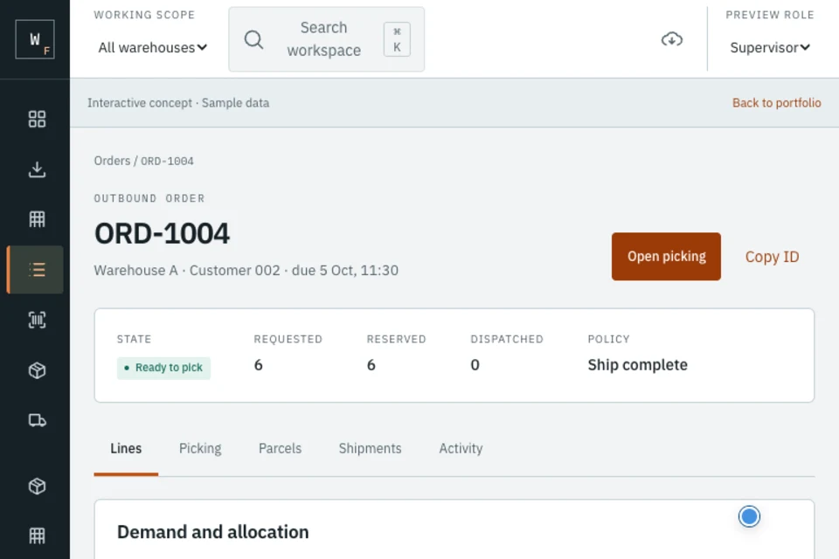Expand the All warehouses scope dropdown
The height and width of the screenshot is (559, 839).
[x=152, y=48]
